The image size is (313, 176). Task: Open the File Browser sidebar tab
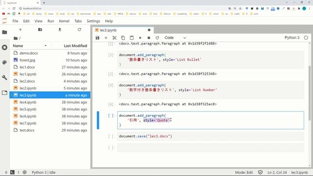click(4, 32)
